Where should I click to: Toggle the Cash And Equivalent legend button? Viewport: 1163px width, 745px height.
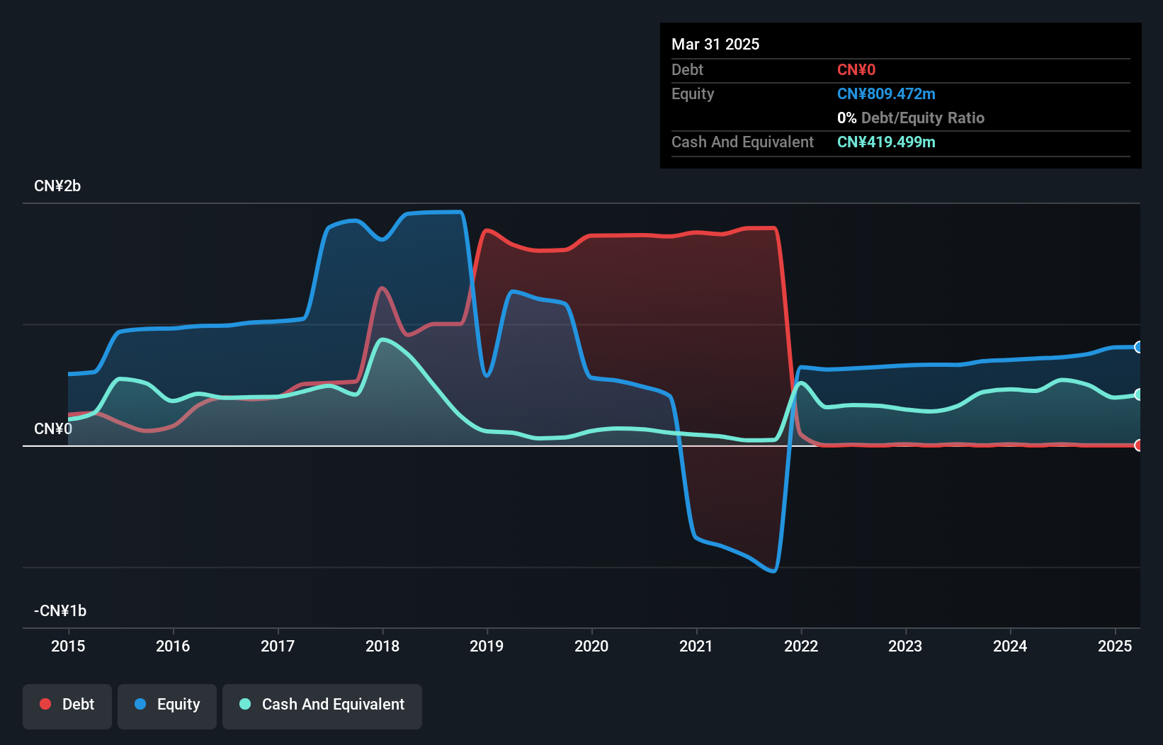pyautogui.click(x=322, y=706)
